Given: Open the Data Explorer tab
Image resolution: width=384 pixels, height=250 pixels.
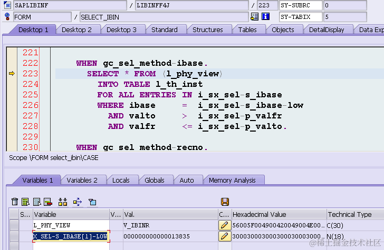Looking at the screenshot, I should click(x=370, y=30).
